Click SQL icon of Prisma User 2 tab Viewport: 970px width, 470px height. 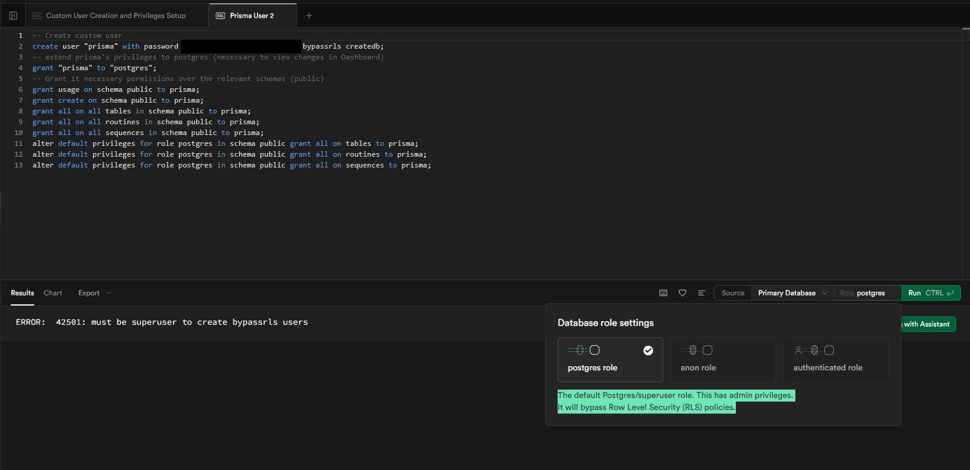(x=220, y=16)
